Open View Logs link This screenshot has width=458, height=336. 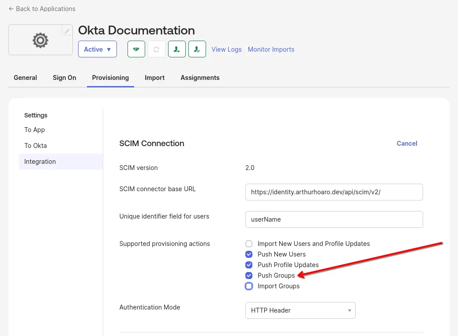click(x=227, y=49)
